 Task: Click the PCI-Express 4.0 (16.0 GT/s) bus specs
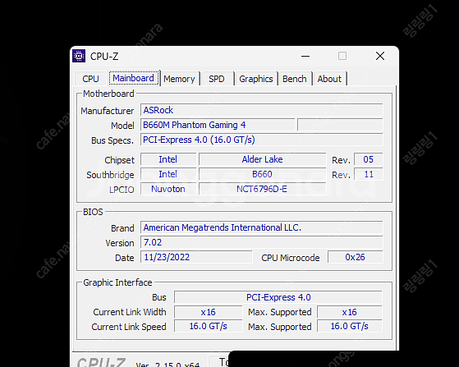[261, 140]
